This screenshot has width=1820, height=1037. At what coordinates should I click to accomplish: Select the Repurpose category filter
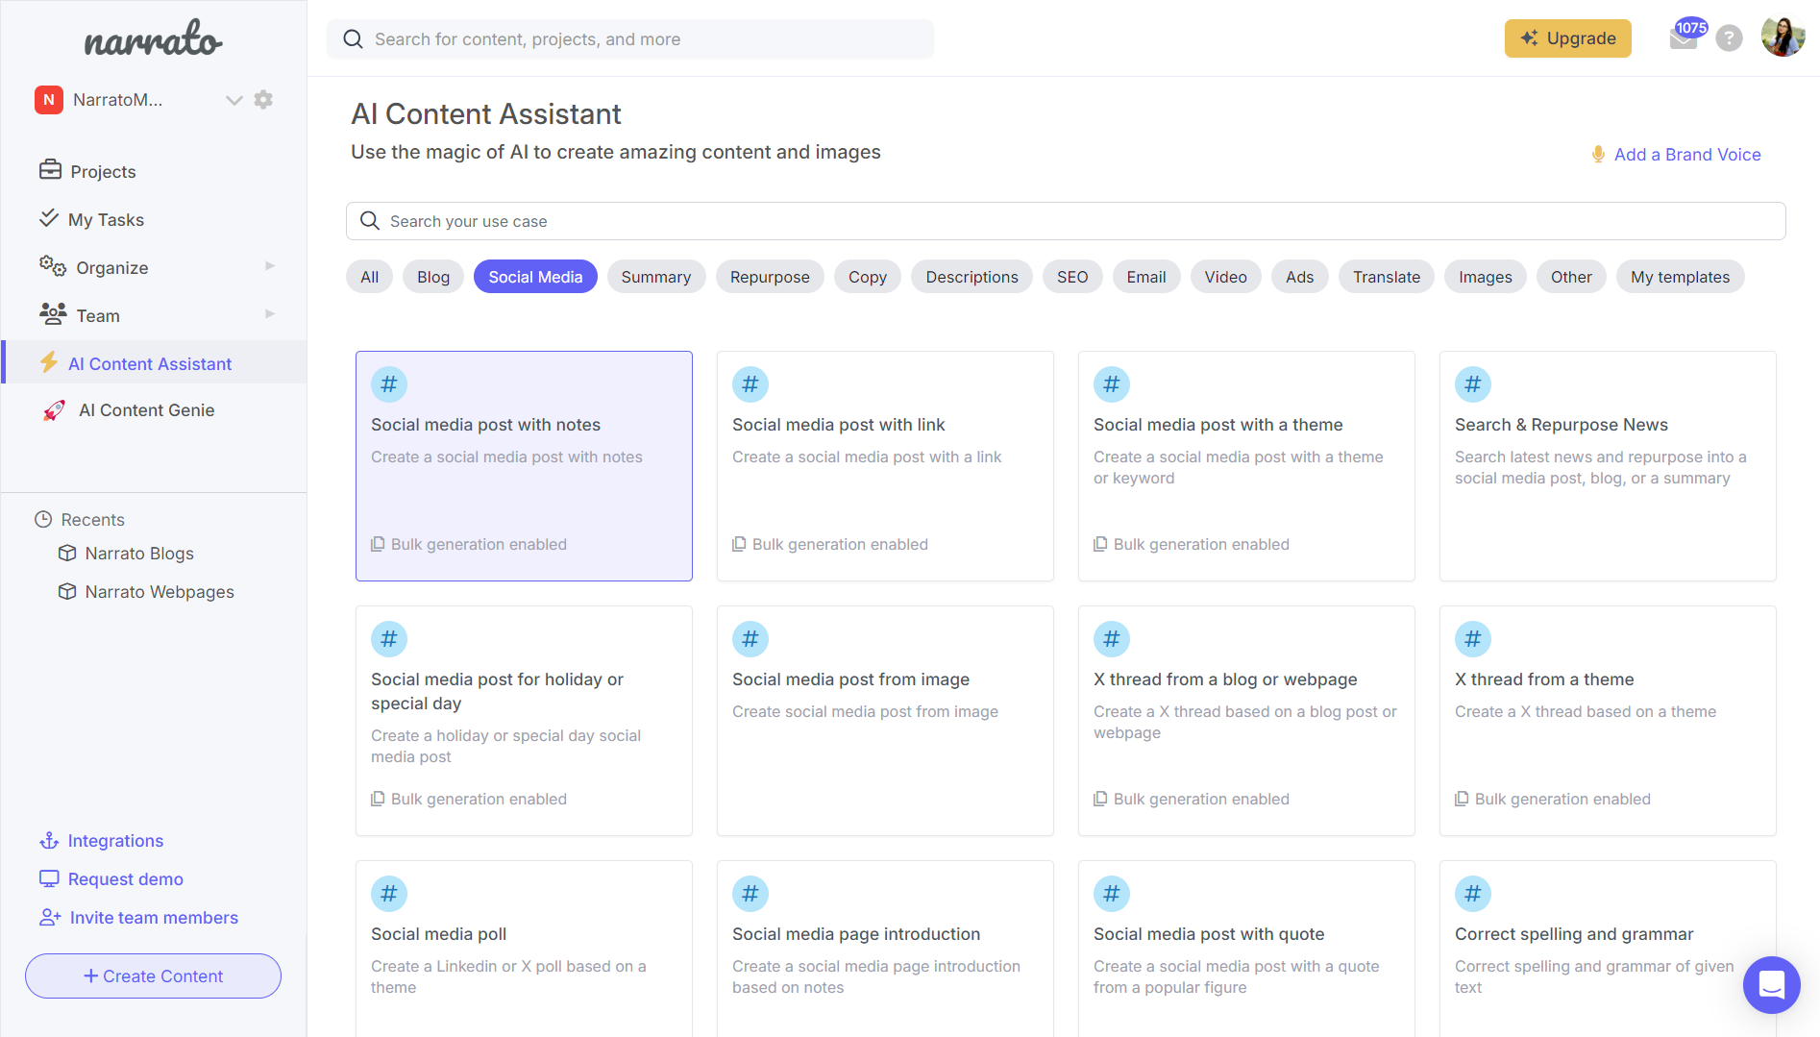click(770, 277)
